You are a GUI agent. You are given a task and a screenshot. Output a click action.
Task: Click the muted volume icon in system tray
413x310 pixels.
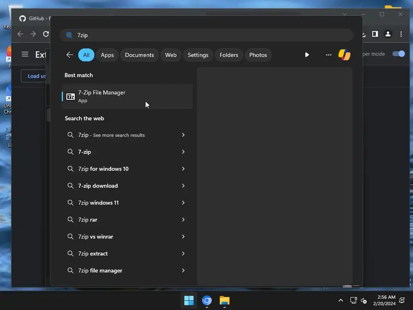point(364,300)
